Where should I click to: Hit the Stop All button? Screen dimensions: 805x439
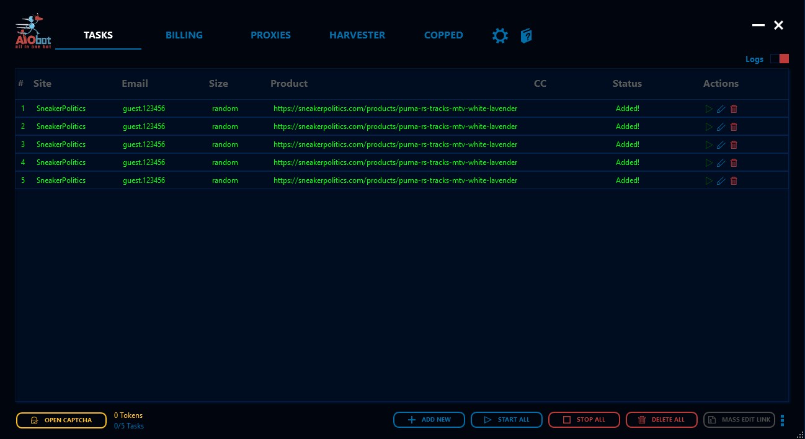click(584, 420)
